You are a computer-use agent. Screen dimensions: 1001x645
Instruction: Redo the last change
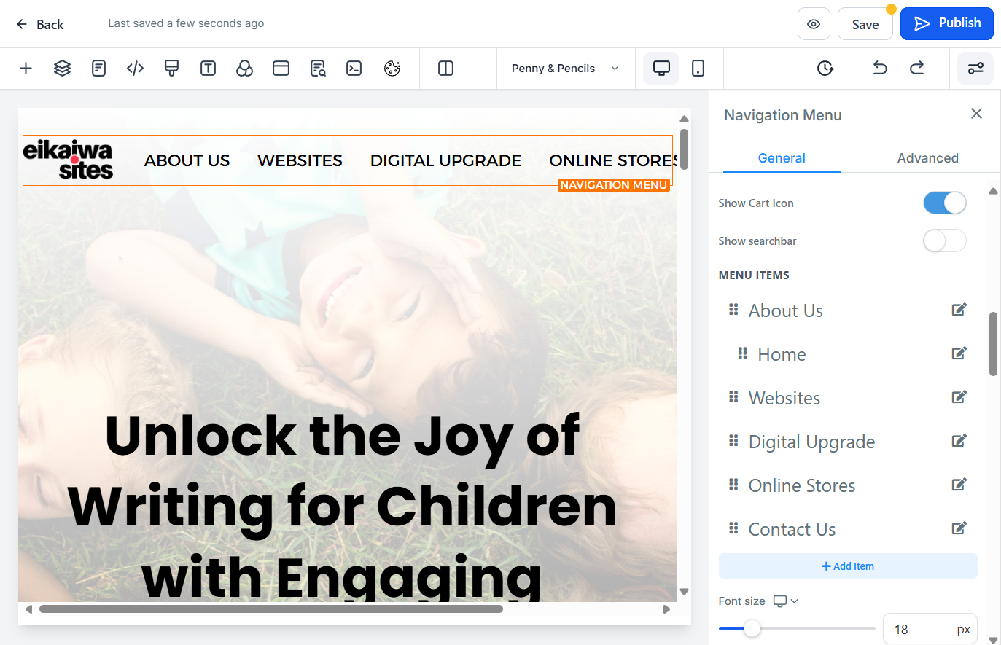pyautogui.click(x=916, y=69)
